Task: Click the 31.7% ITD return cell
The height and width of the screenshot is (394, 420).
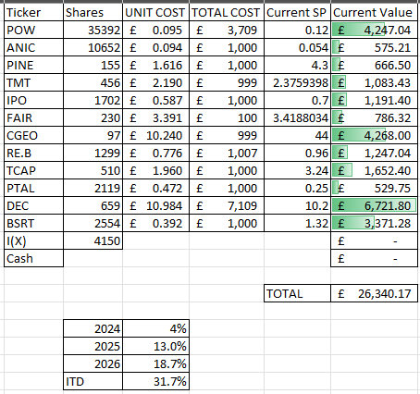Action: tap(155, 381)
